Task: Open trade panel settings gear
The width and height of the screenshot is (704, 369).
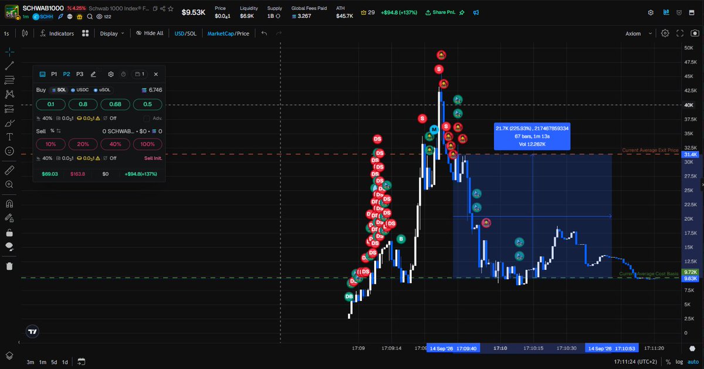Action: click(111, 75)
